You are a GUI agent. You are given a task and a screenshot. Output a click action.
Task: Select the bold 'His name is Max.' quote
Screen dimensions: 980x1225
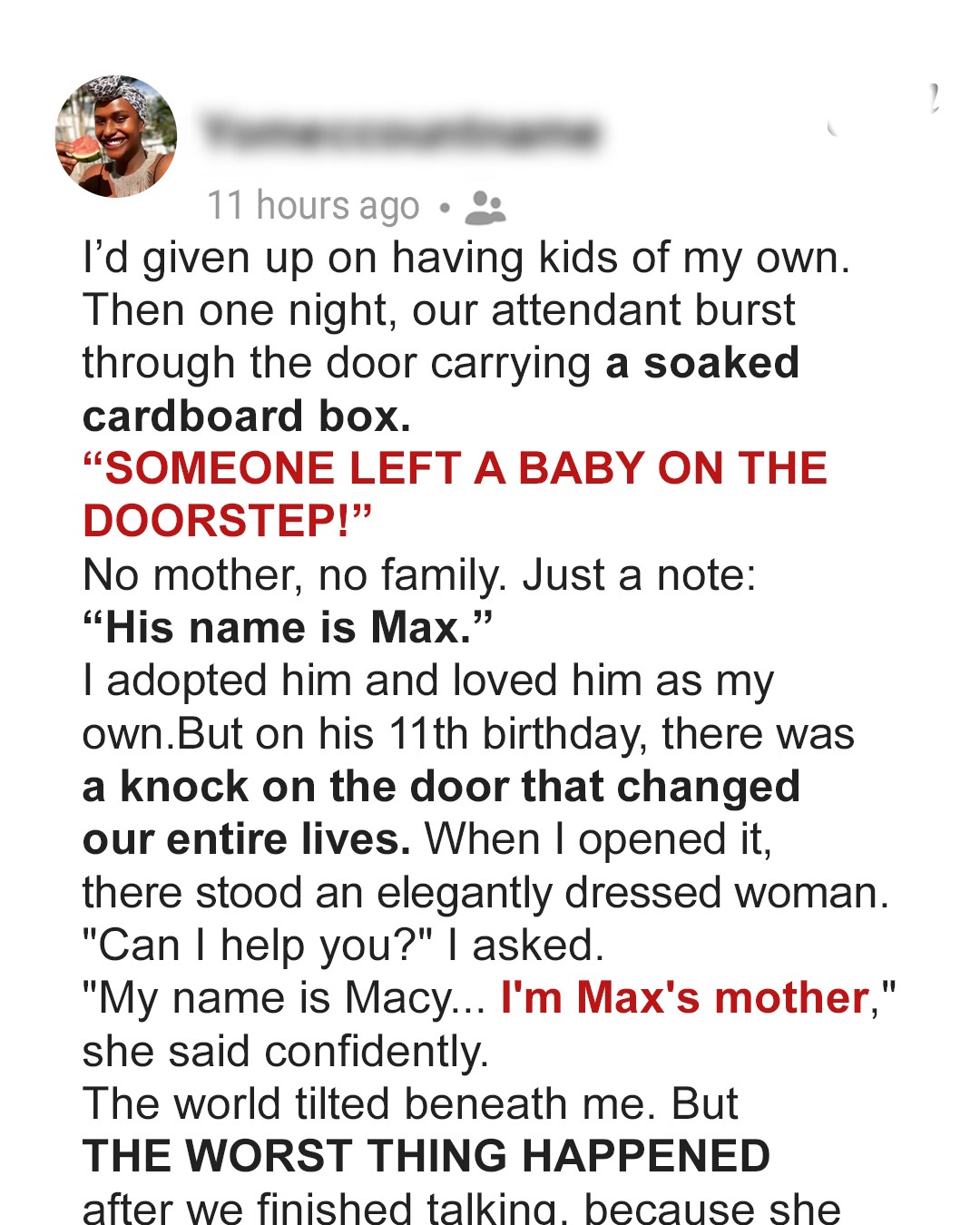(x=288, y=628)
